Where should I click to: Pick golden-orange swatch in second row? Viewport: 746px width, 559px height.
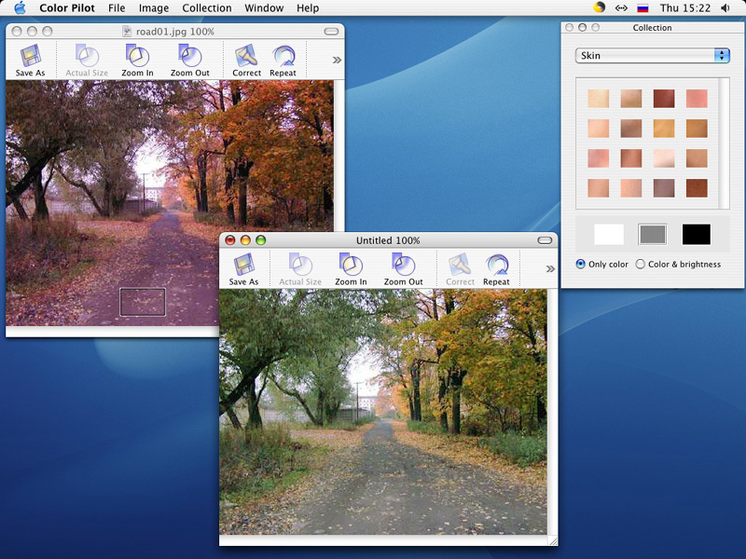pyautogui.click(x=664, y=129)
